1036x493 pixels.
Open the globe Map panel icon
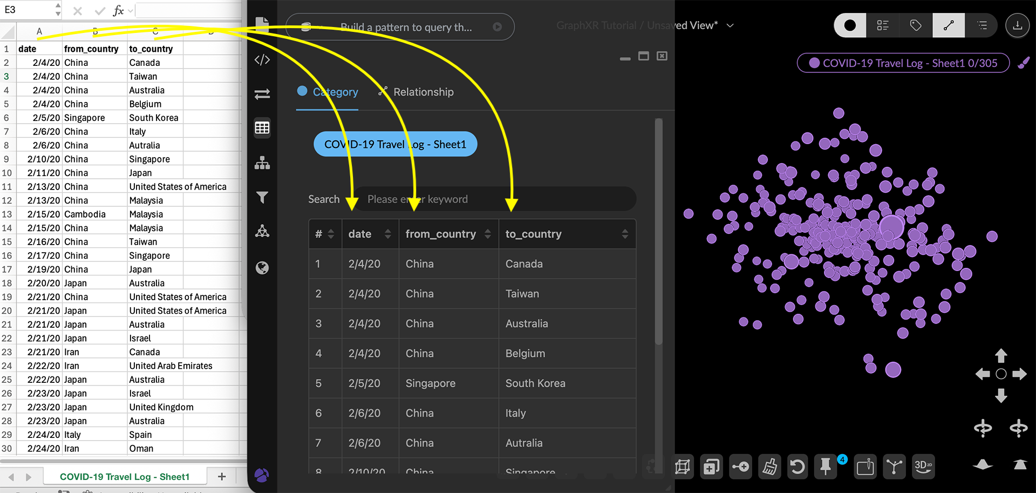click(262, 268)
